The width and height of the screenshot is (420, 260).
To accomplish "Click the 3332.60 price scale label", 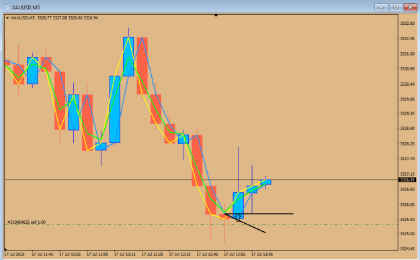I will [x=407, y=23].
